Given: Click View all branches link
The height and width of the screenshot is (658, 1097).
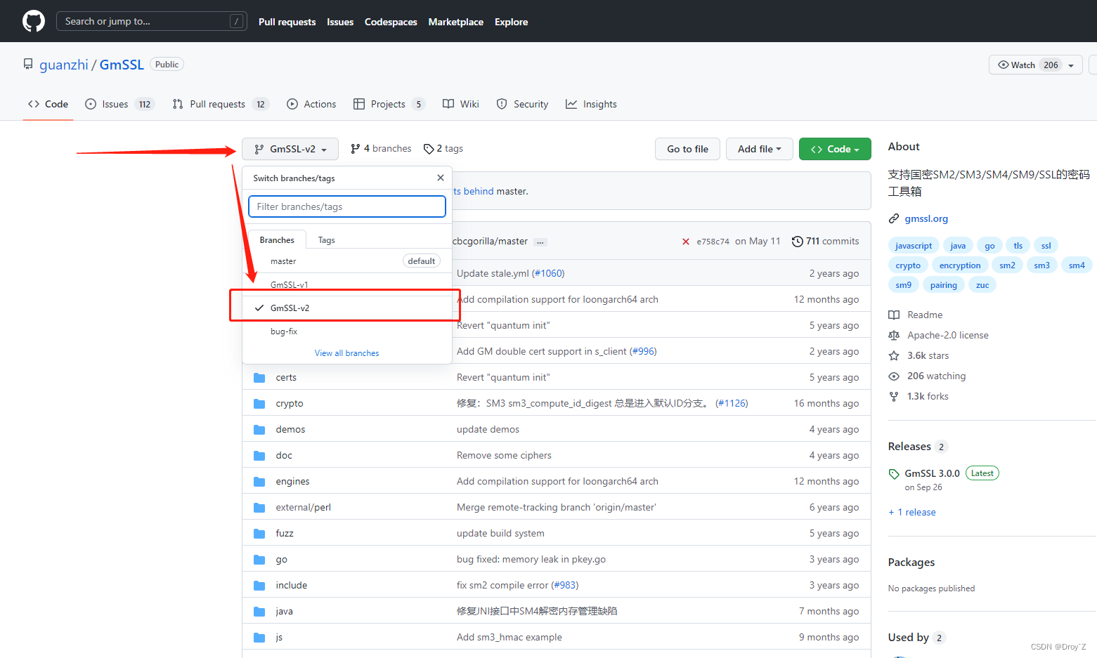Looking at the screenshot, I should pos(346,353).
